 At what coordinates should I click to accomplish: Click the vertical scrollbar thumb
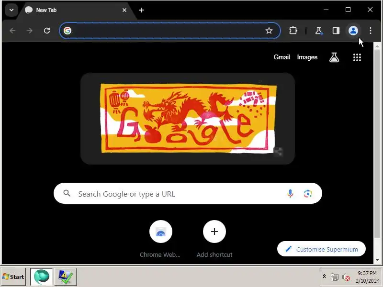[377, 144]
